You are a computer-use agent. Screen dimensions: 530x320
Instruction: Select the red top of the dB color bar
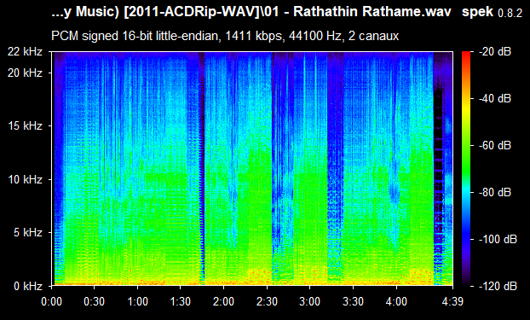(466, 54)
